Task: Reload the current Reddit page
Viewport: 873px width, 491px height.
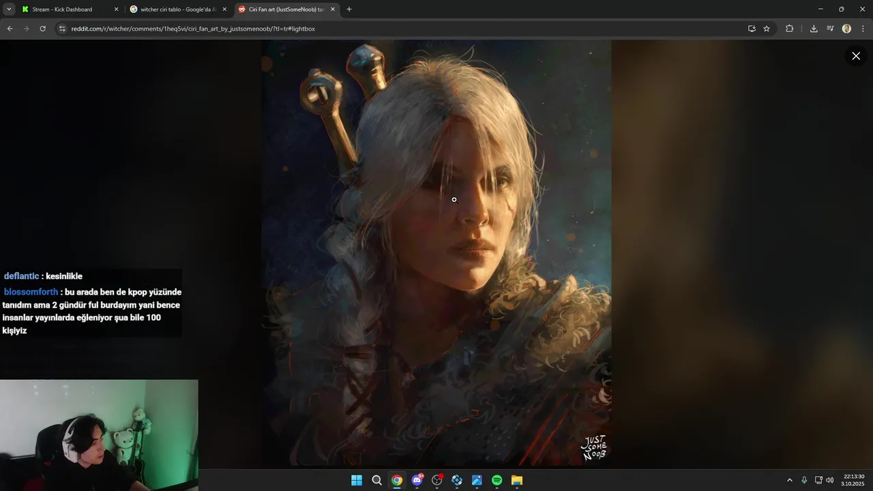Action: click(x=42, y=29)
